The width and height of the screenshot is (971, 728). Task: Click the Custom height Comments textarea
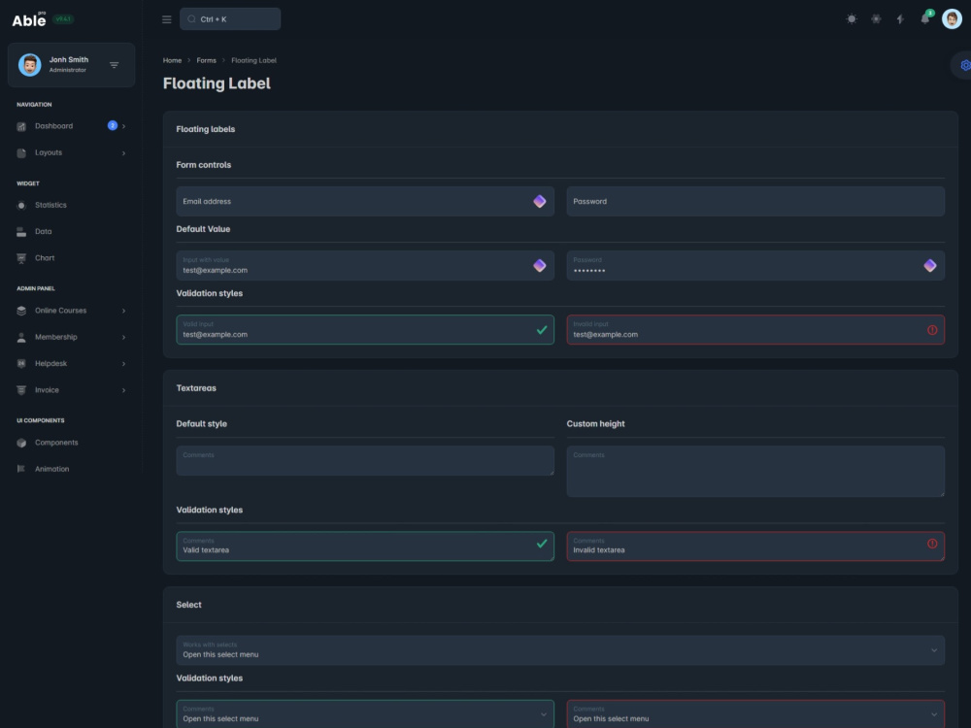755,471
